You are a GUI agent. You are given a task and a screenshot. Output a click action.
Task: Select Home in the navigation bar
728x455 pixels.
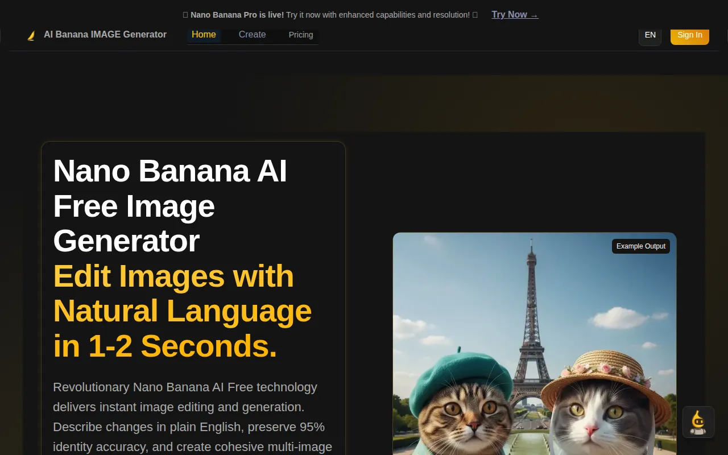(x=204, y=35)
